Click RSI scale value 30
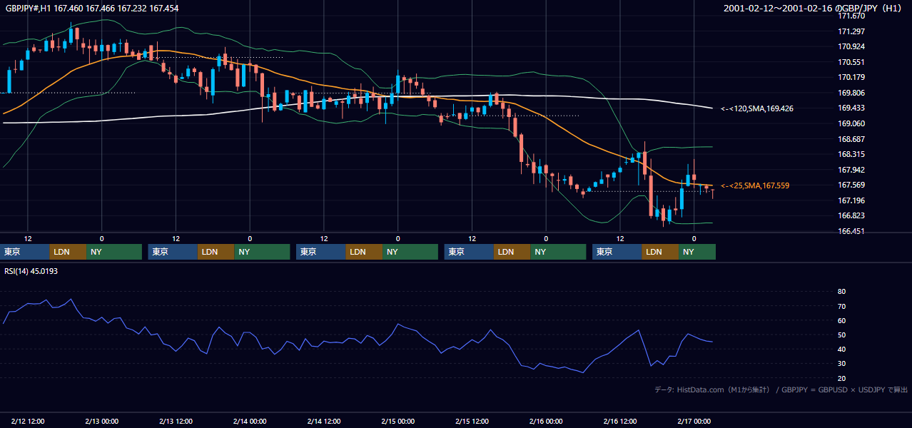This screenshot has width=912, height=428. click(x=842, y=363)
